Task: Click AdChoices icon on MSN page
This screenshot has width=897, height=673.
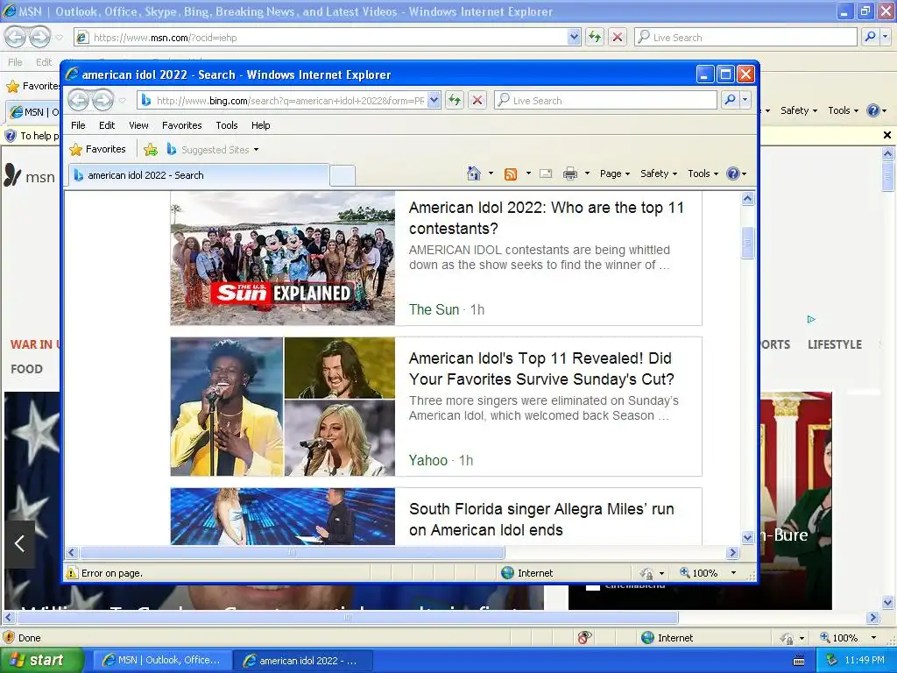Action: click(x=811, y=319)
